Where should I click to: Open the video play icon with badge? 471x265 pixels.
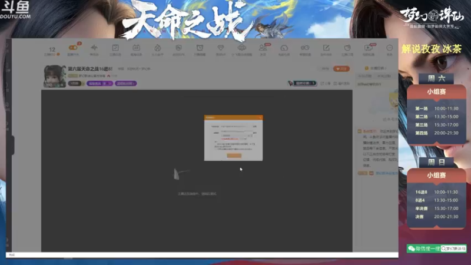369,48
